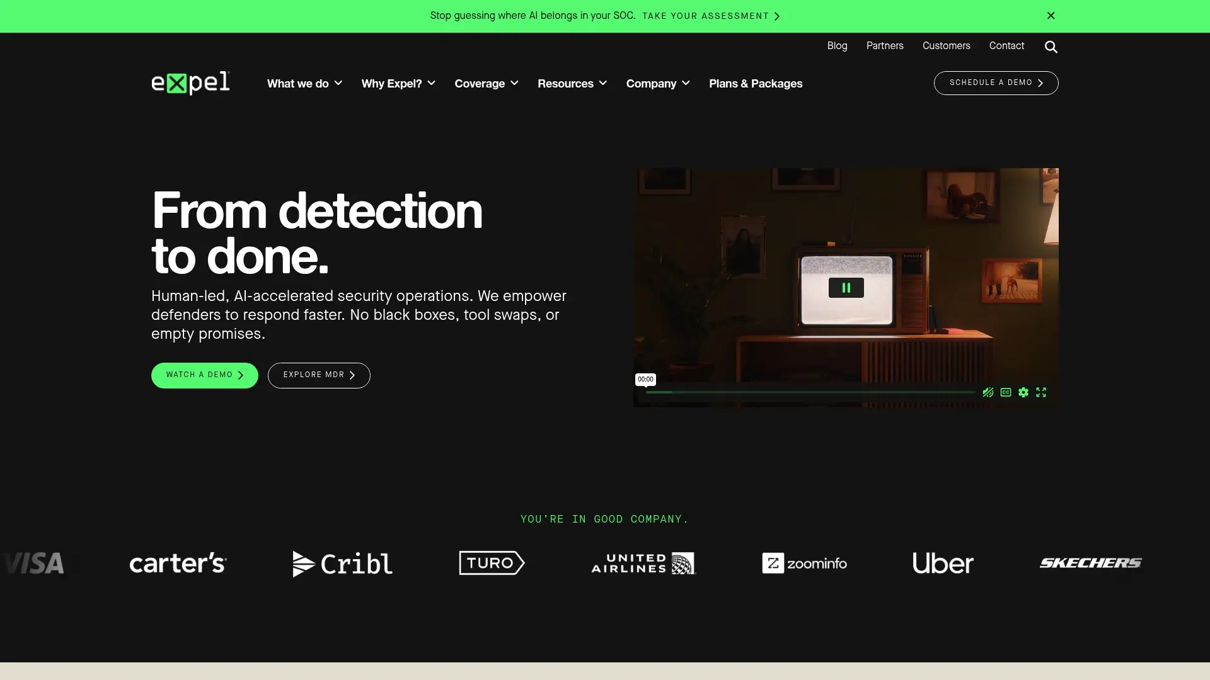Click the Turo customer logo

[x=492, y=563]
